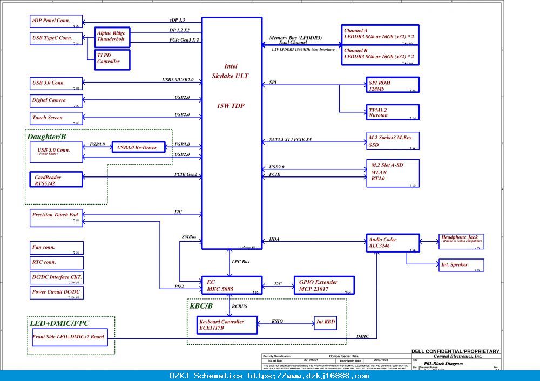
Task: Click the EC MEC 5085 block
Action: tap(232, 285)
